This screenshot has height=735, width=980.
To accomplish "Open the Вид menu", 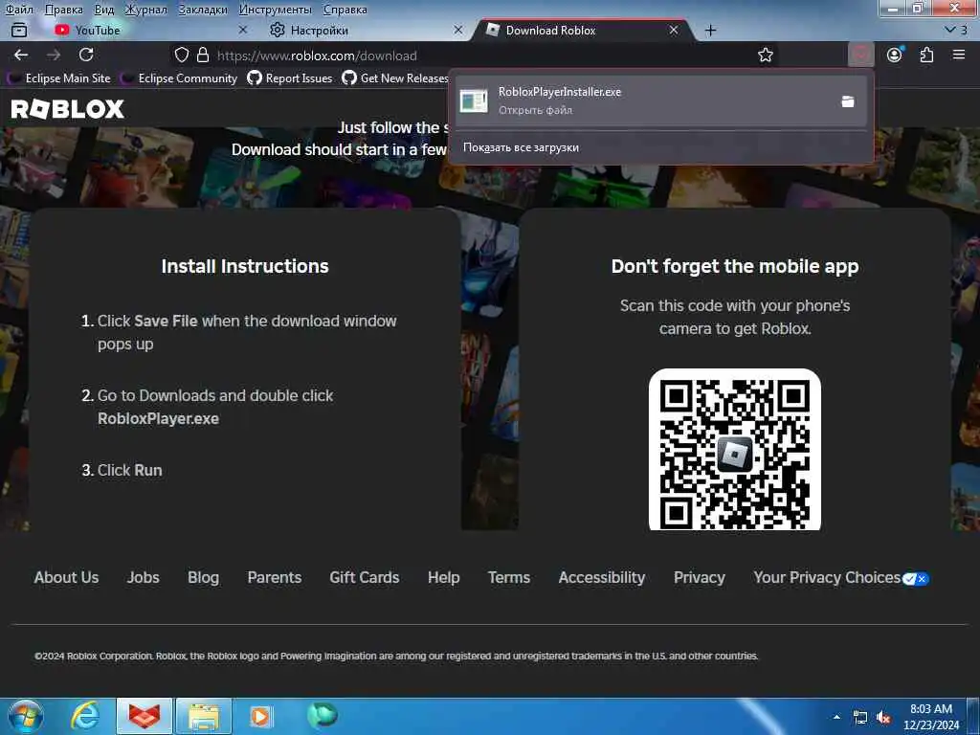I will tap(104, 10).
